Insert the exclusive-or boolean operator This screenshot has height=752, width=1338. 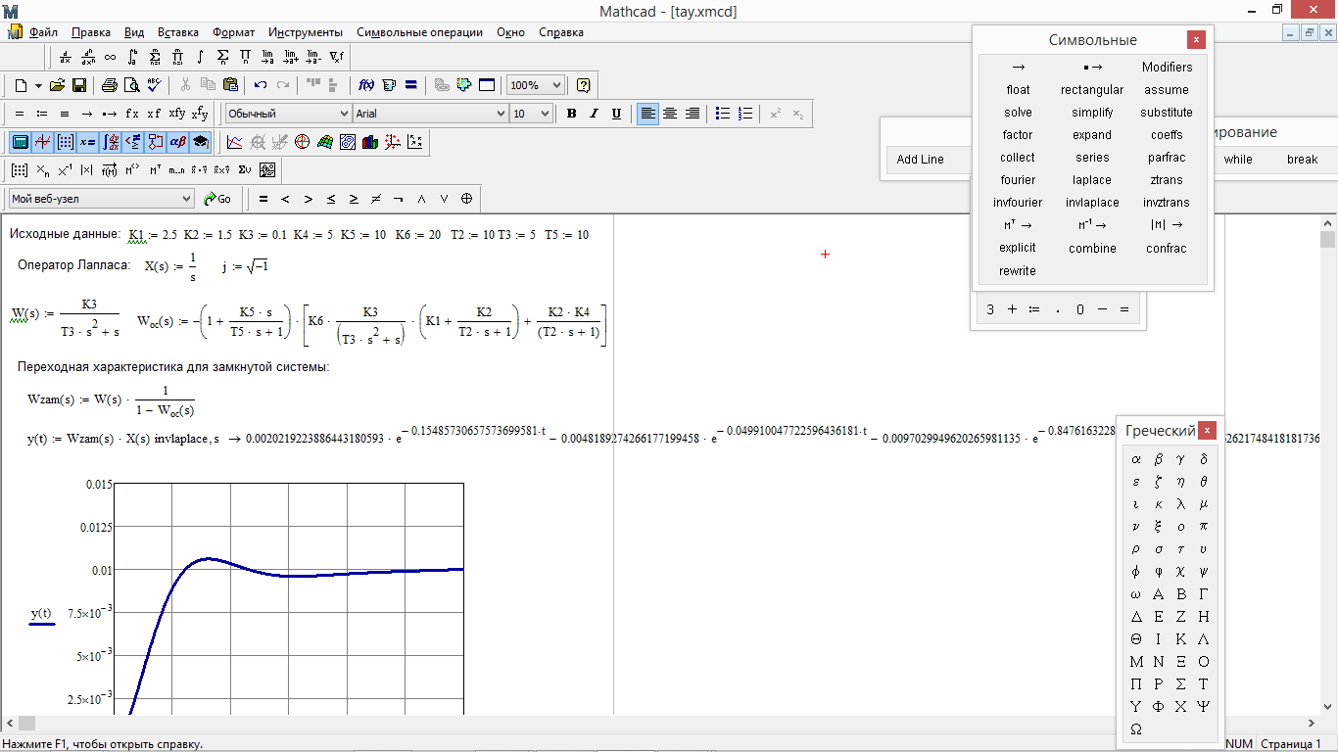466,199
